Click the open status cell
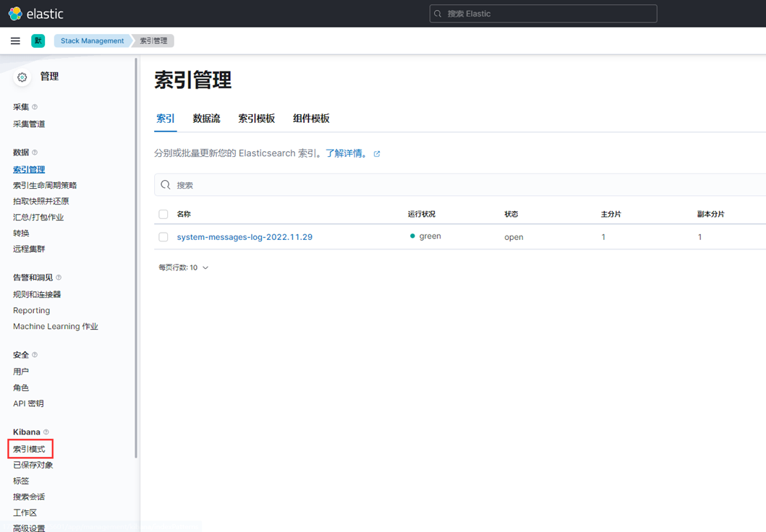The image size is (766, 532). 514,237
